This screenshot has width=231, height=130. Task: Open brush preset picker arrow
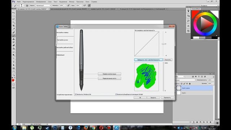[x=24, y=6]
